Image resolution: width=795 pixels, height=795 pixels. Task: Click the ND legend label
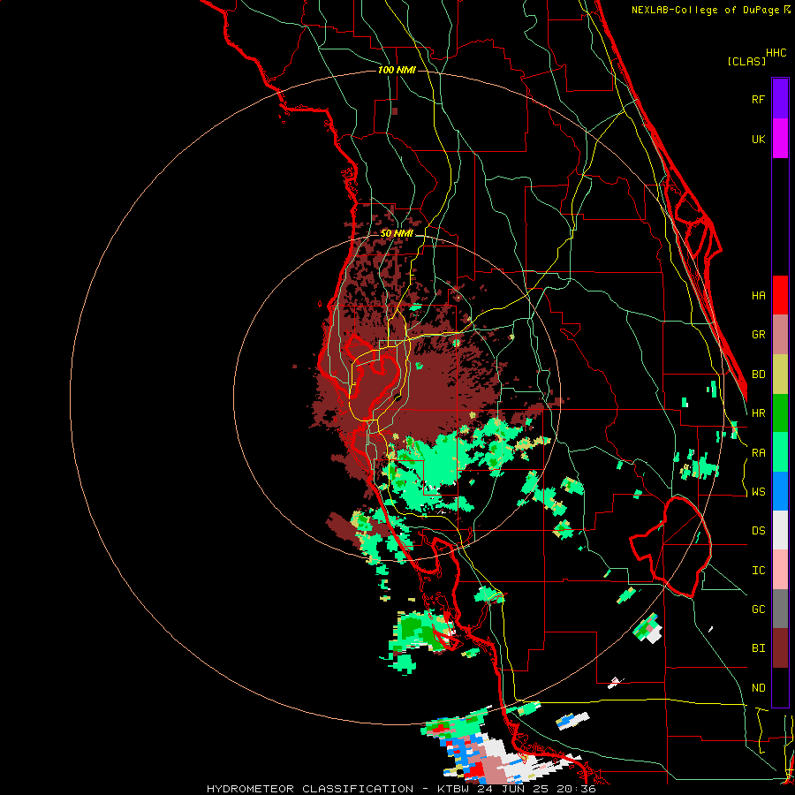pyautogui.click(x=758, y=688)
